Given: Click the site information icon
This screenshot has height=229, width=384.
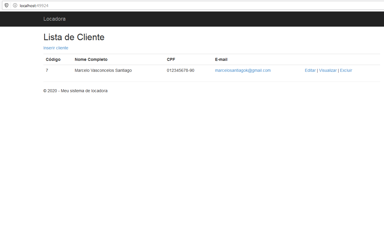Looking at the screenshot, I should point(15,5).
